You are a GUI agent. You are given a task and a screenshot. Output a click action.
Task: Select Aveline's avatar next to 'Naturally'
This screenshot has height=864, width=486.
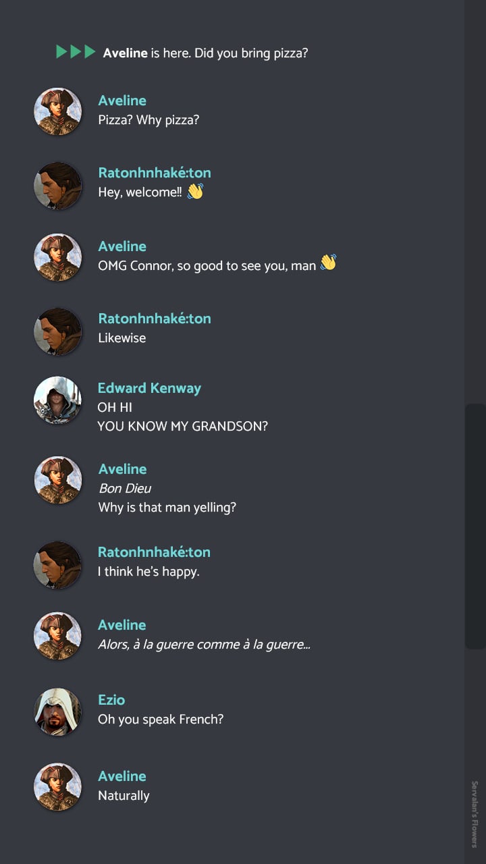pyautogui.click(x=58, y=787)
